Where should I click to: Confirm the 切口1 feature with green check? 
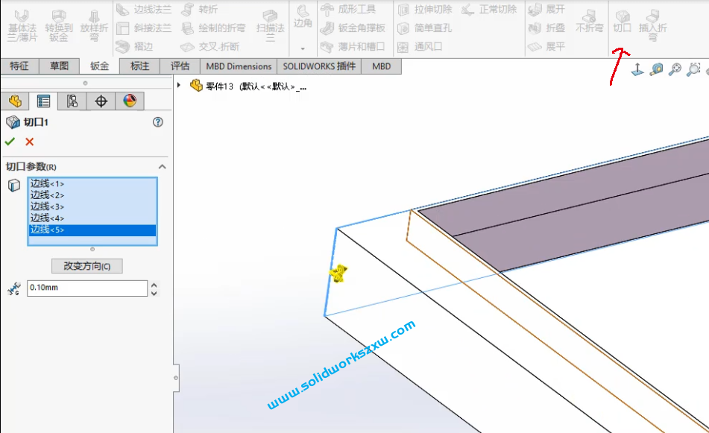(10, 142)
